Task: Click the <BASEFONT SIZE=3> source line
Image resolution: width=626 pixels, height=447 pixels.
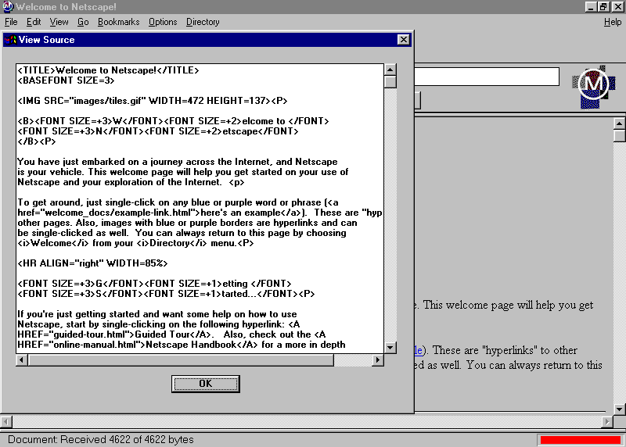Action: point(66,80)
